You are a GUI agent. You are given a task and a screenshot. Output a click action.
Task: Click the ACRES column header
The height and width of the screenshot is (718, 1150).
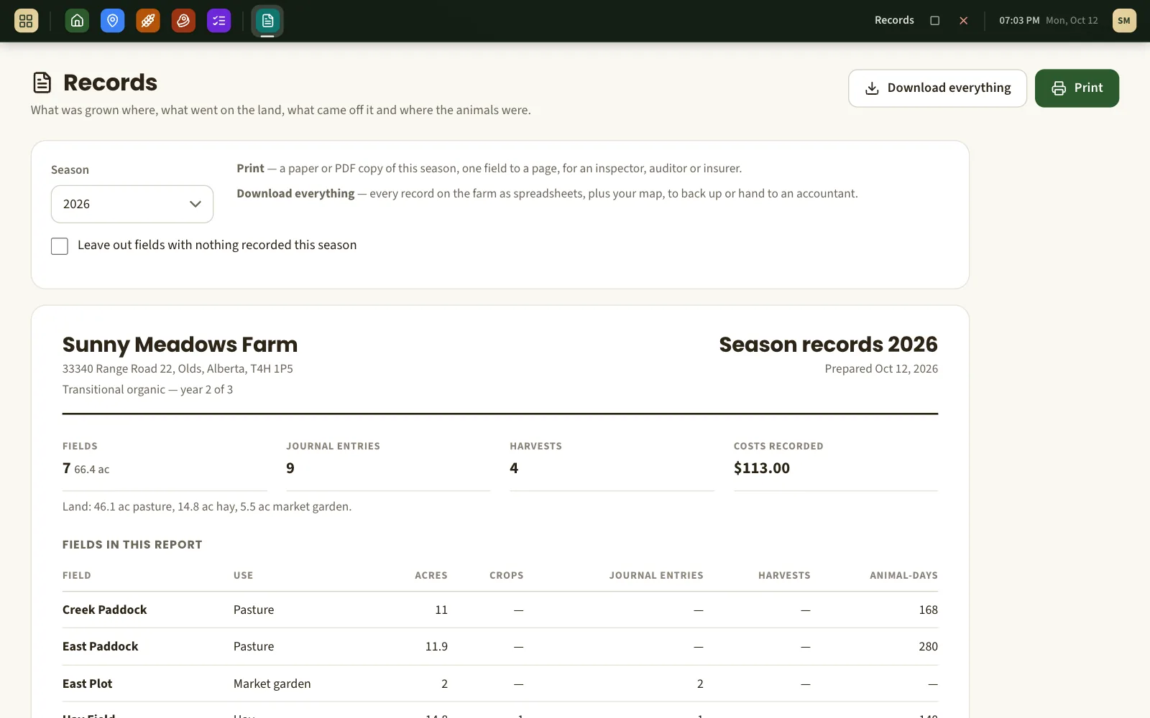[x=431, y=575]
